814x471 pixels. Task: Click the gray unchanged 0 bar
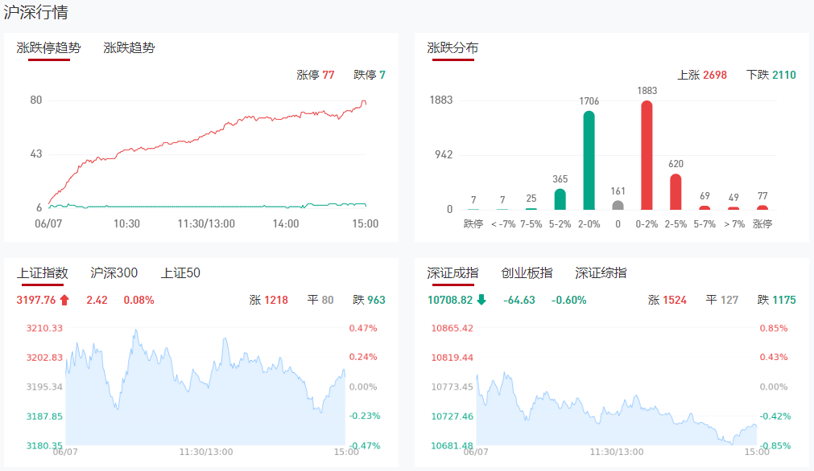pyautogui.click(x=618, y=205)
